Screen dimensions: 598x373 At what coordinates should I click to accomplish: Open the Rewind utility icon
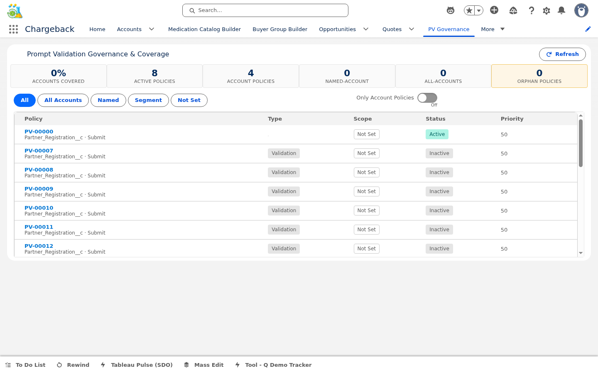coord(59,365)
